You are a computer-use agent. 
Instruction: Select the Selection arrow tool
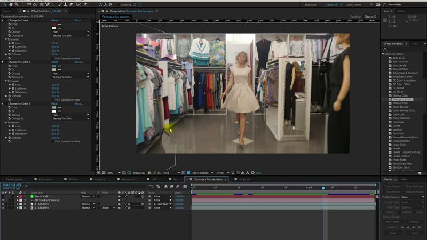pyautogui.click(x=5, y=4)
